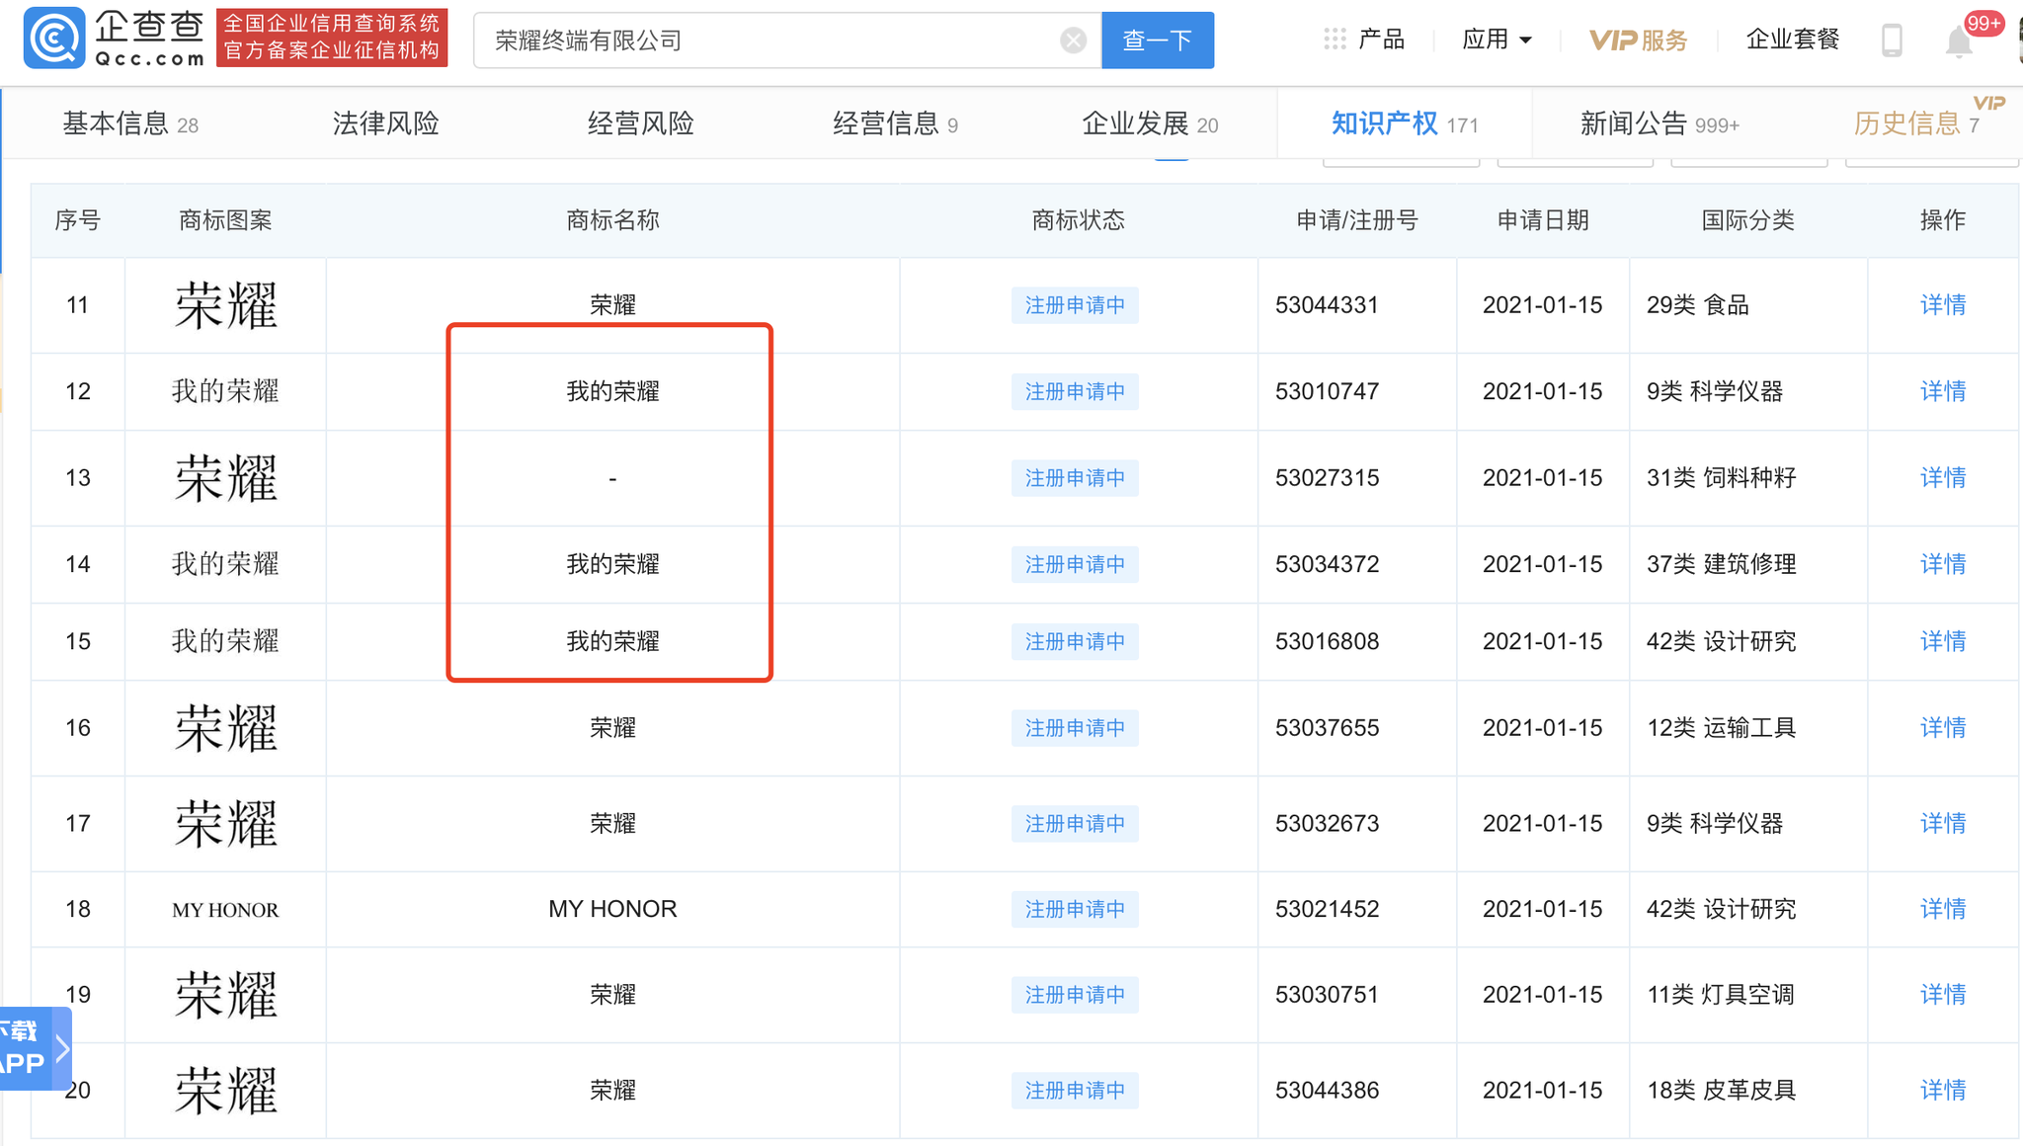Viewport: 2023px width, 1146px height.
Task: Click 荣耀 trademark image in row 20
Action: [x=226, y=1091]
